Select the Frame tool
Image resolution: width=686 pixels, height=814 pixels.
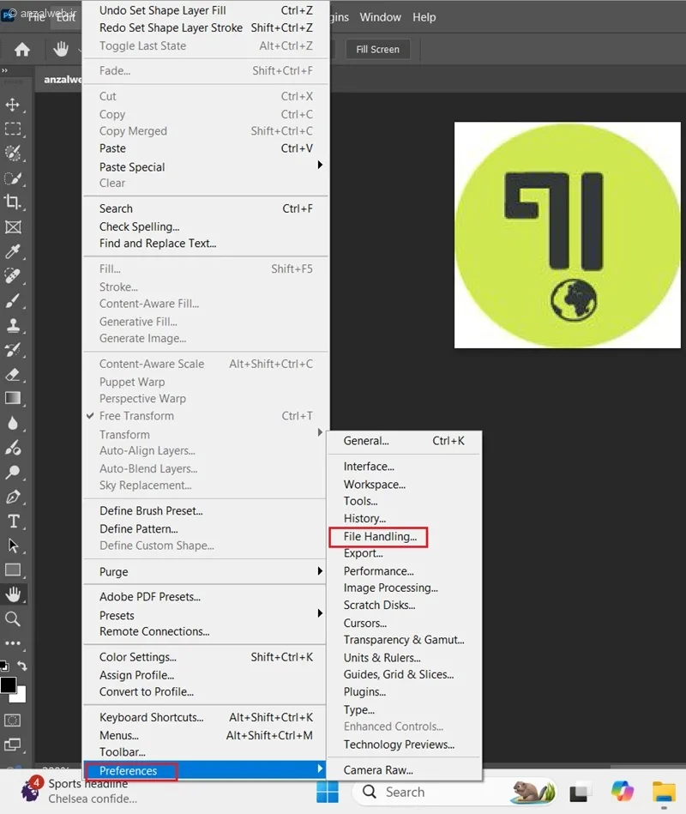(x=13, y=226)
